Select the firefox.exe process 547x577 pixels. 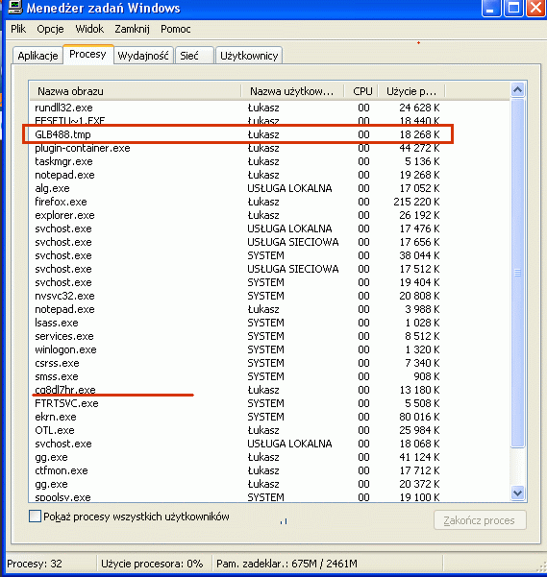236,202
